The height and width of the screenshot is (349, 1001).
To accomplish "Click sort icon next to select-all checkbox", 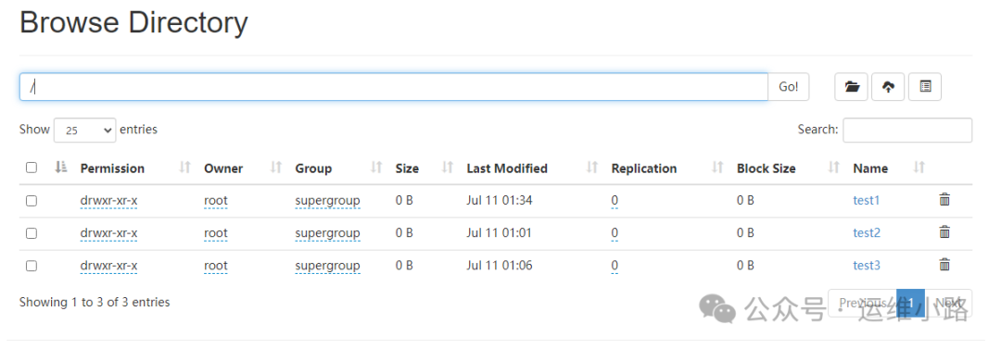I will click(x=61, y=168).
